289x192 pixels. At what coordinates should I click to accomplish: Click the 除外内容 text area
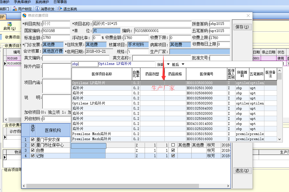[x=57, y=71]
